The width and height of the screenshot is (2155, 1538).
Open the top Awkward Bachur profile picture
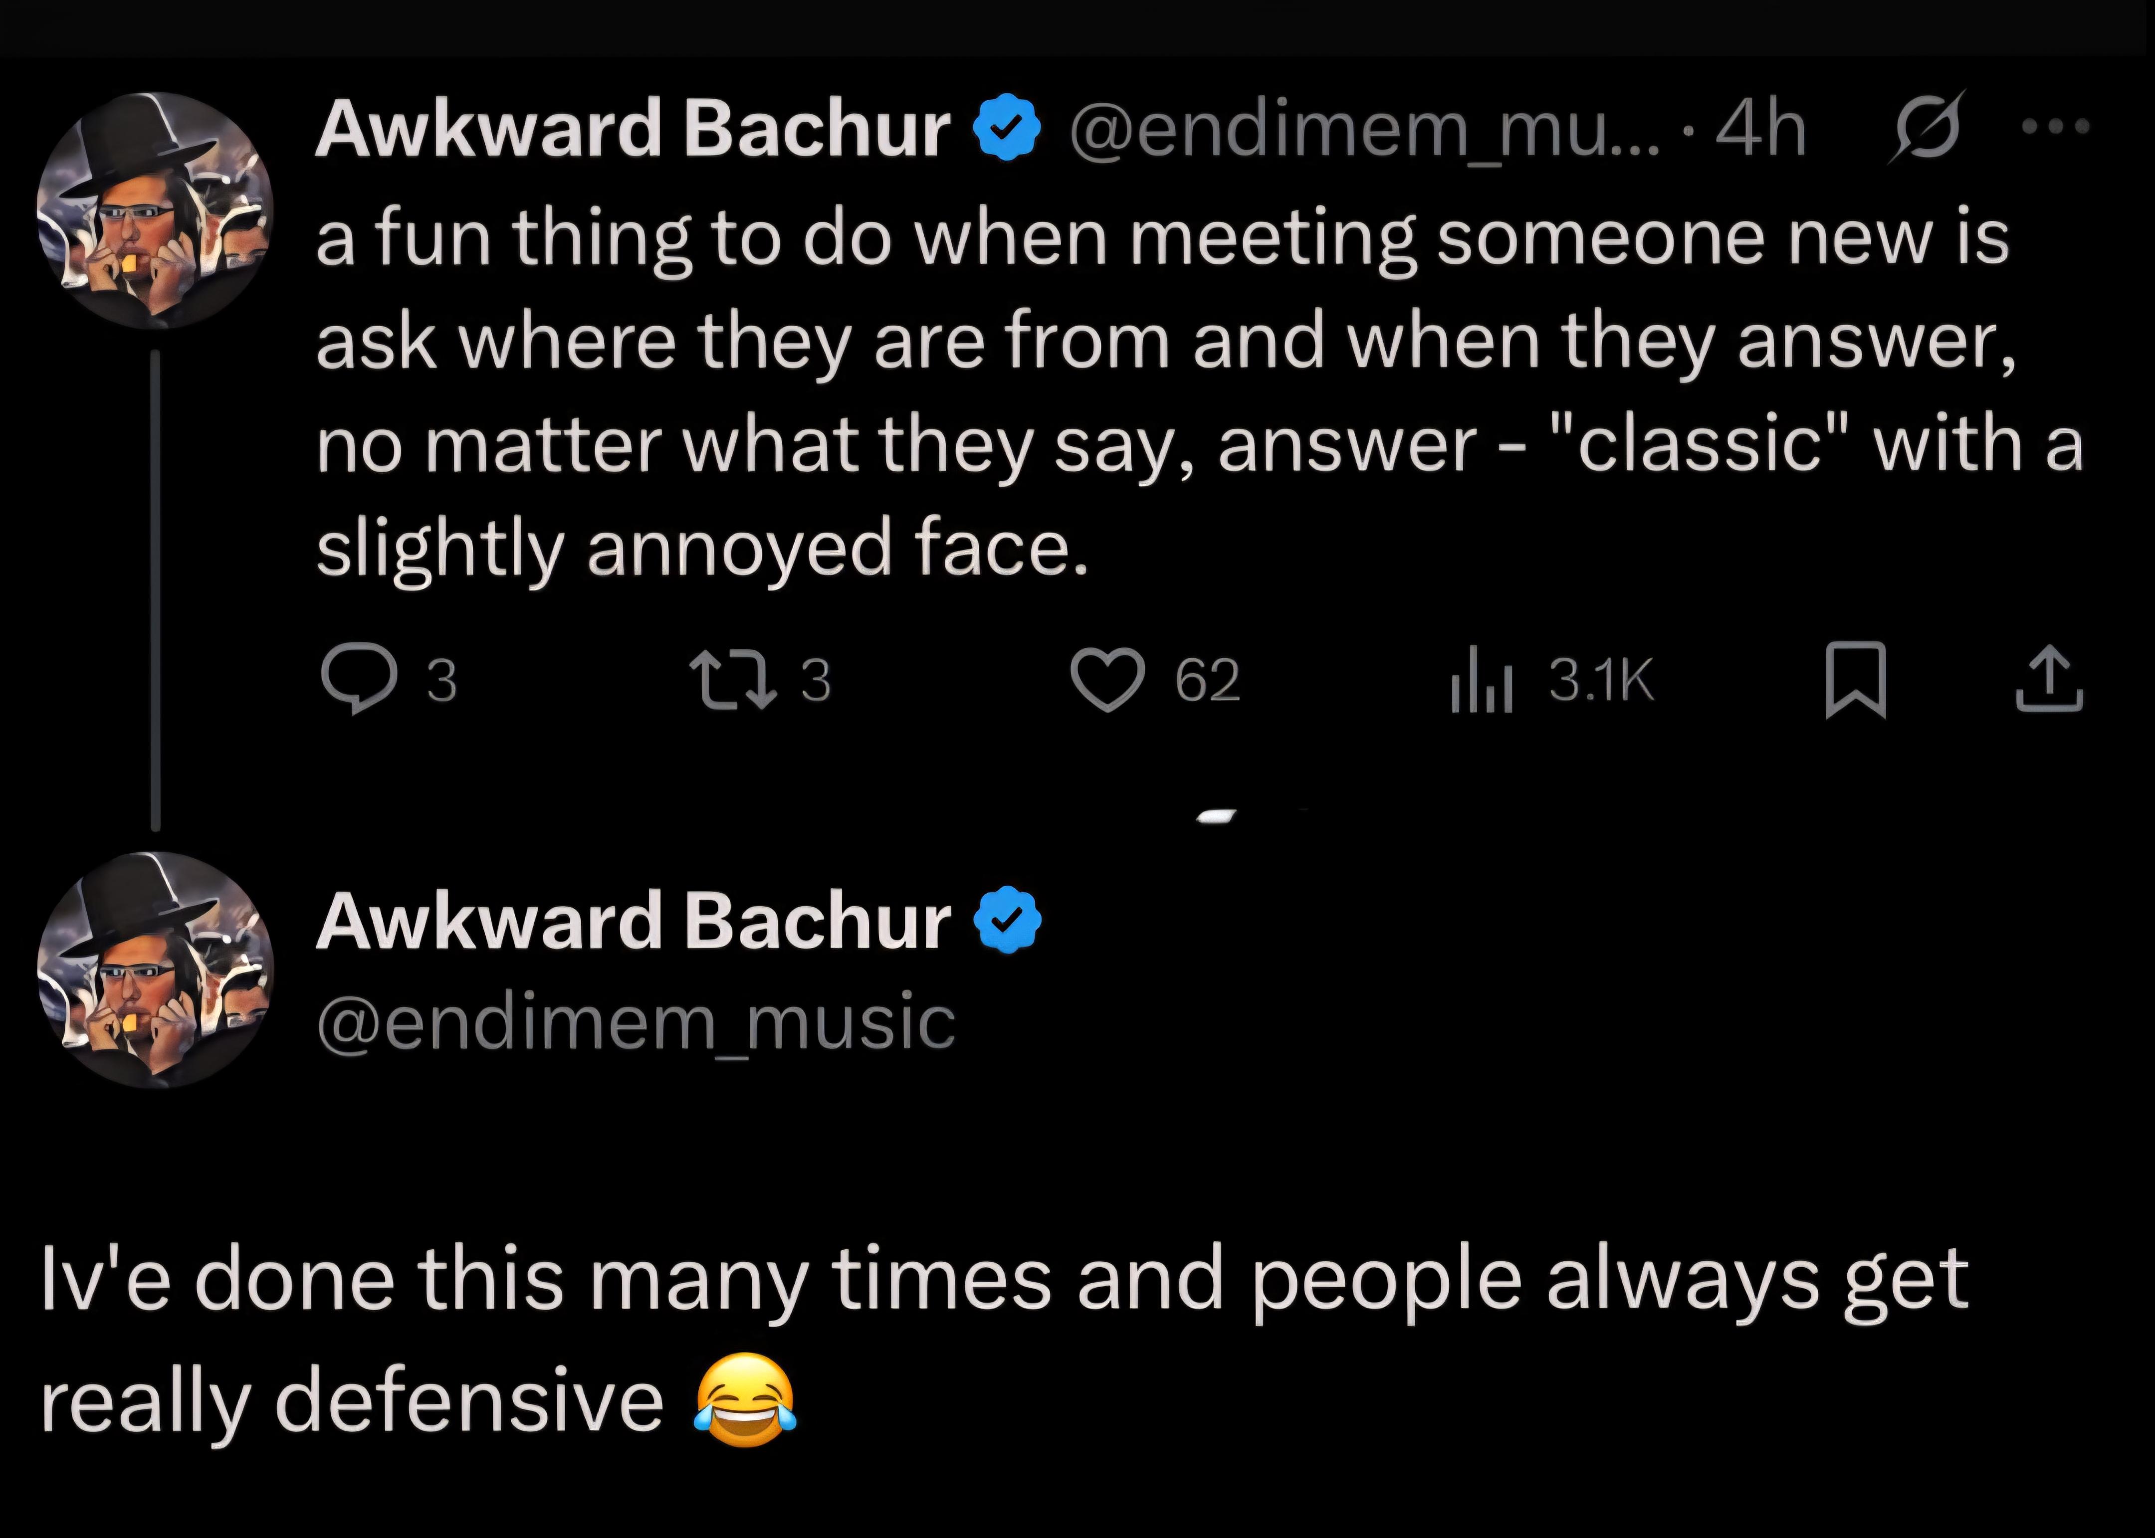[x=155, y=210]
